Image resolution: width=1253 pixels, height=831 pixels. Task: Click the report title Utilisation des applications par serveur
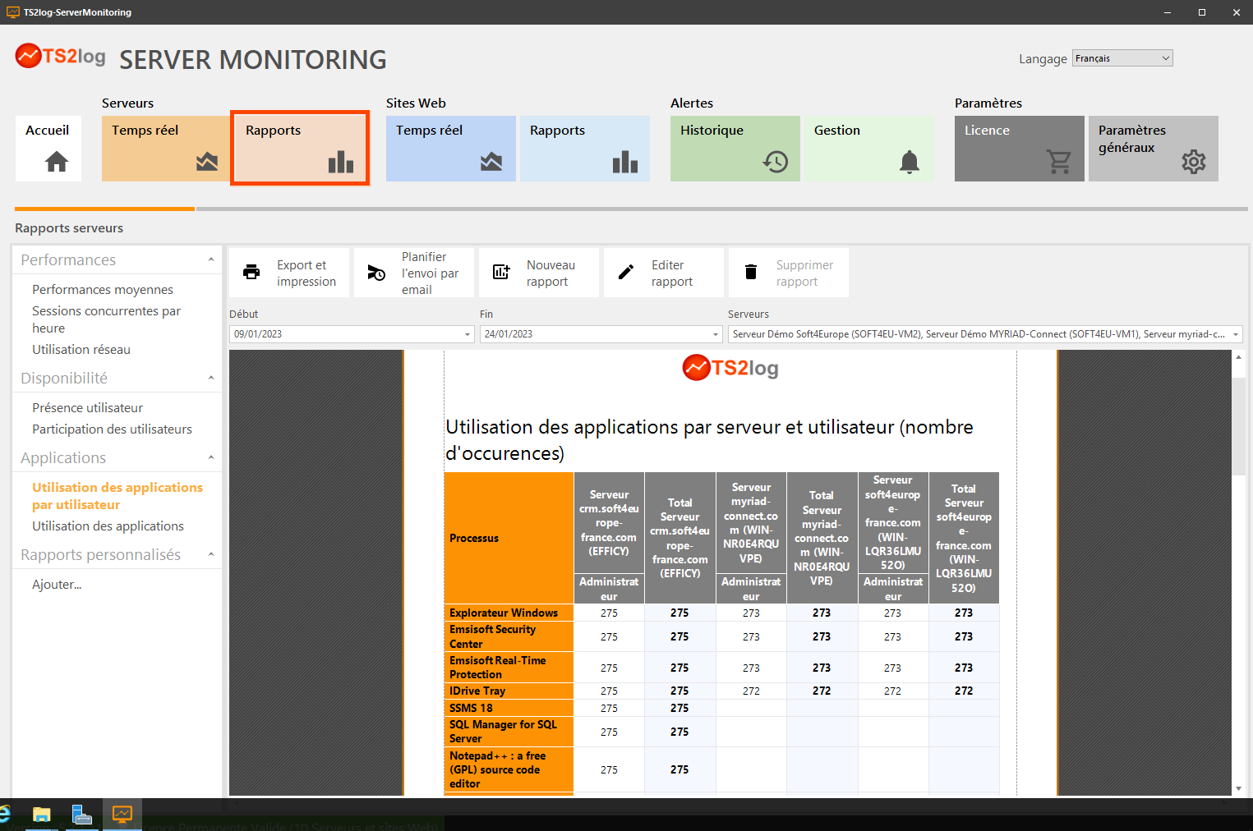pyautogui.click(x=709, y=440)
